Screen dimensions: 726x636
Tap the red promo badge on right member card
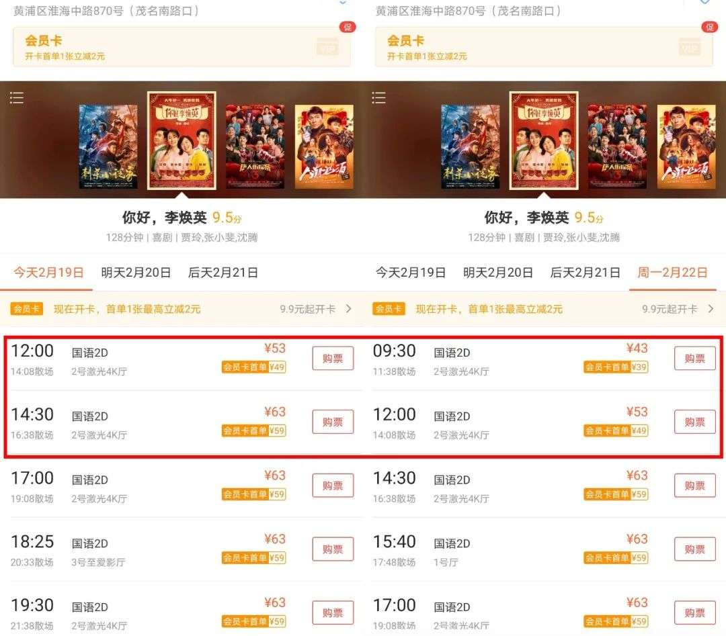pos(709,27)
